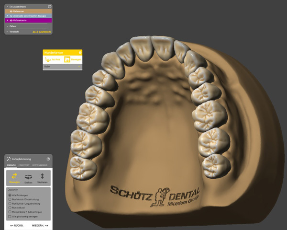Open help for Ein-/ausblenden panel
This screenshot has height=230, width=287.
49,6
